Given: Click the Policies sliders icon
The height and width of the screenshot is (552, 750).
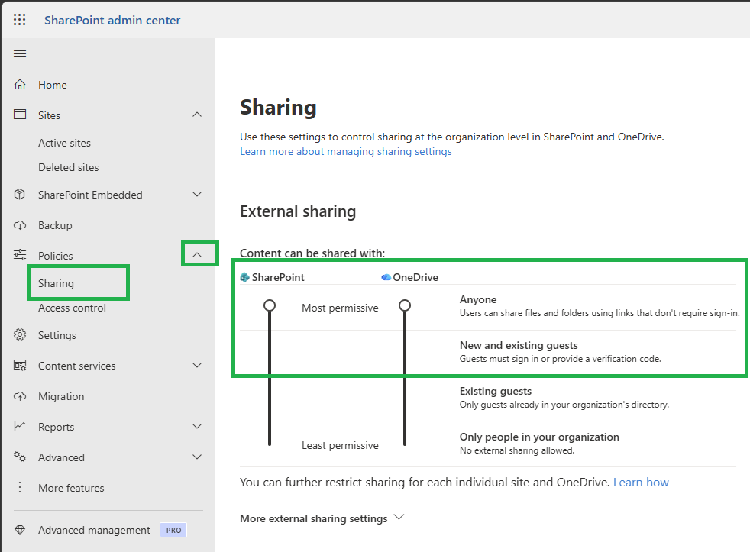Looking at the screenshot, I should [20, 255].
